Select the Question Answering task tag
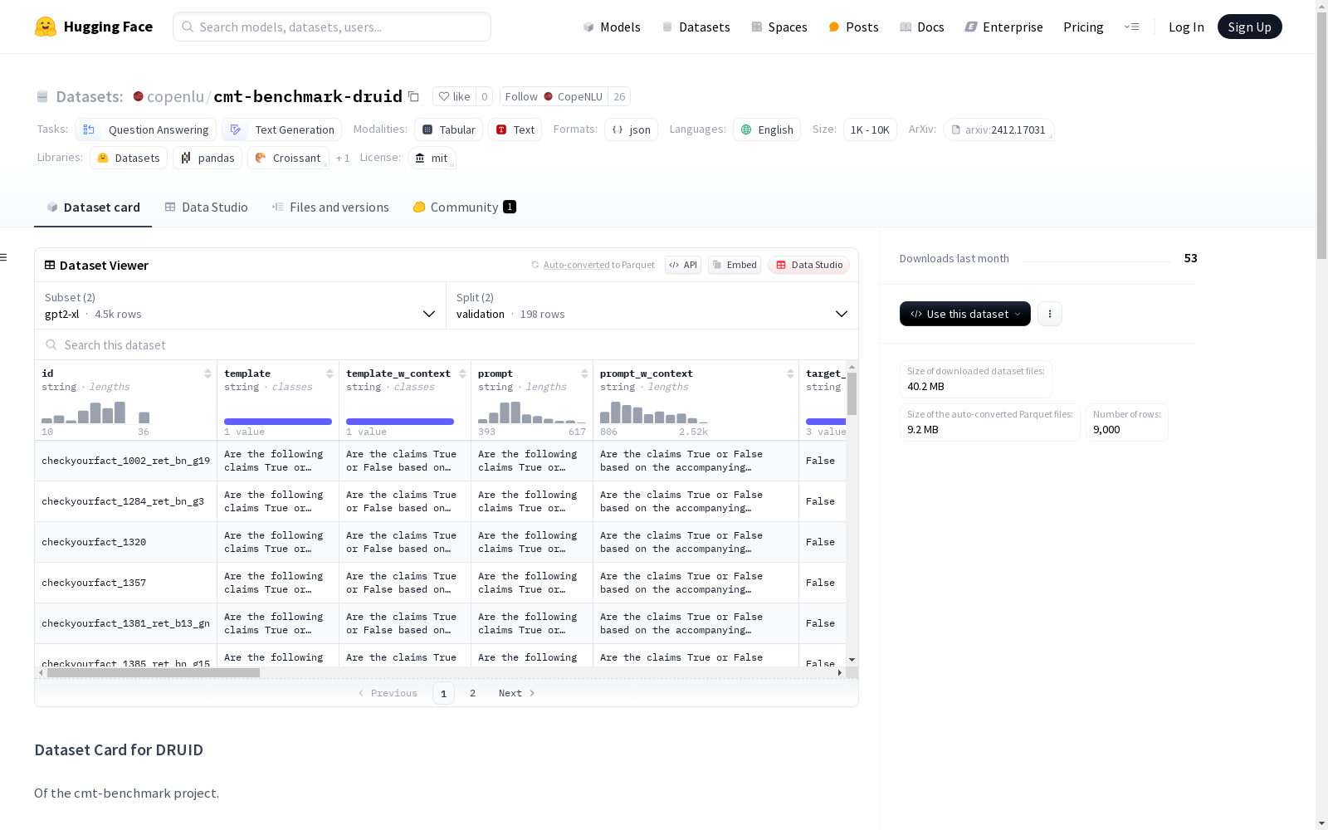Screen dimensions: 1328x830 tap(146, 129)
